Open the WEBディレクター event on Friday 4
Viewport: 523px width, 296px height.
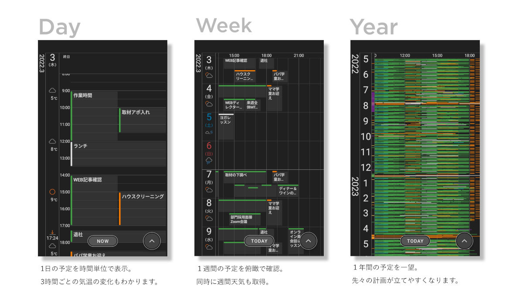[x=234, y=104]
